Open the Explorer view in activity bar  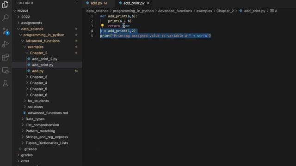point(5,5)
